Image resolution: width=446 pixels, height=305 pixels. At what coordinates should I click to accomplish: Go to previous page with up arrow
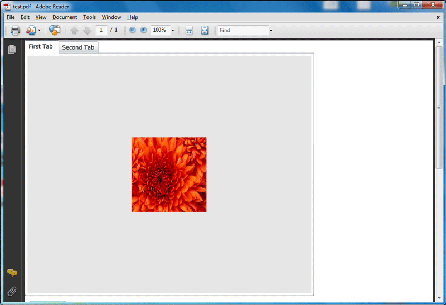(74, 30)
